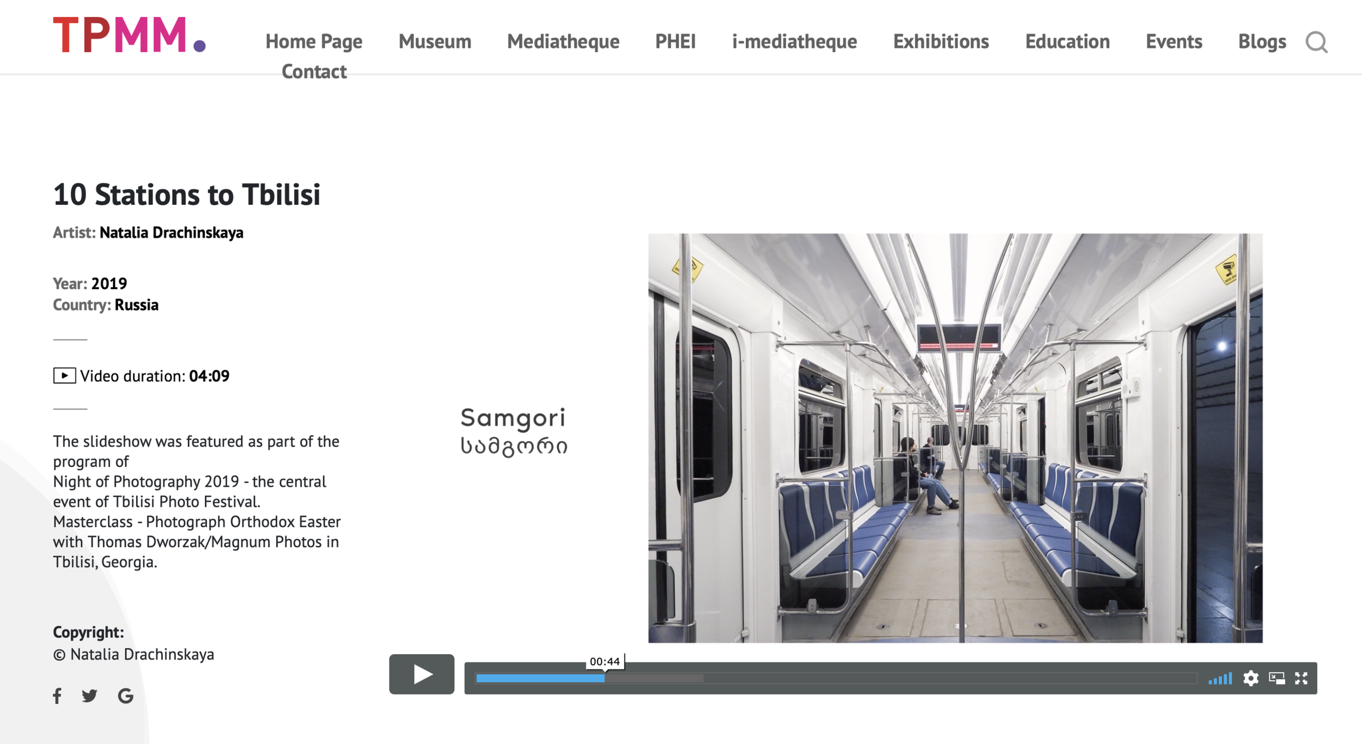
Task: Click the metro train video frame
Action: pyautogui.click(x=954, y=437)
